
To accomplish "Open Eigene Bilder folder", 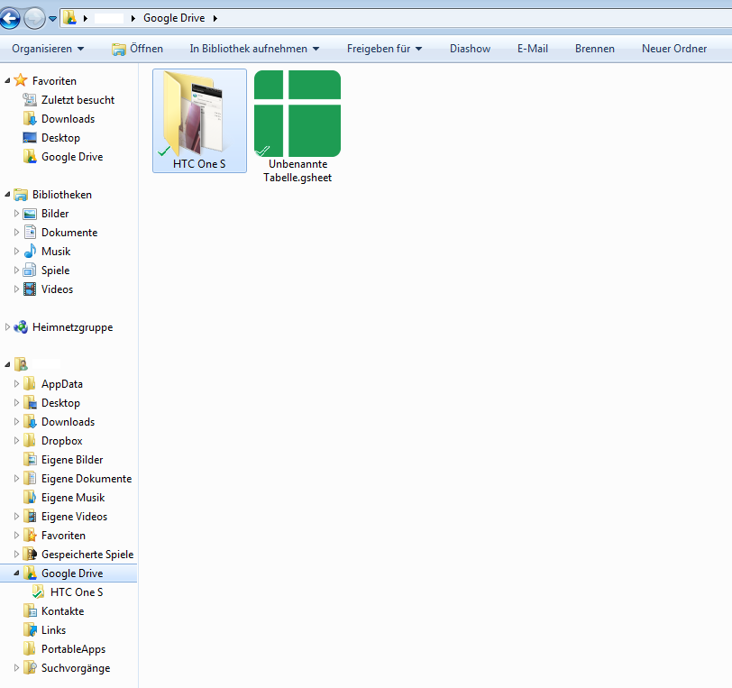I will tap(72, 460).
